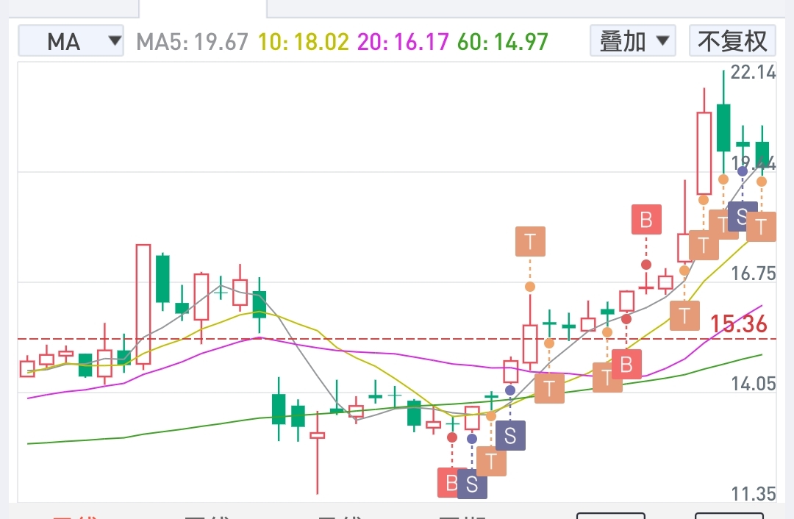Click the highest red B buy marker on chart
794x519 pixels.
coord(646,220)
